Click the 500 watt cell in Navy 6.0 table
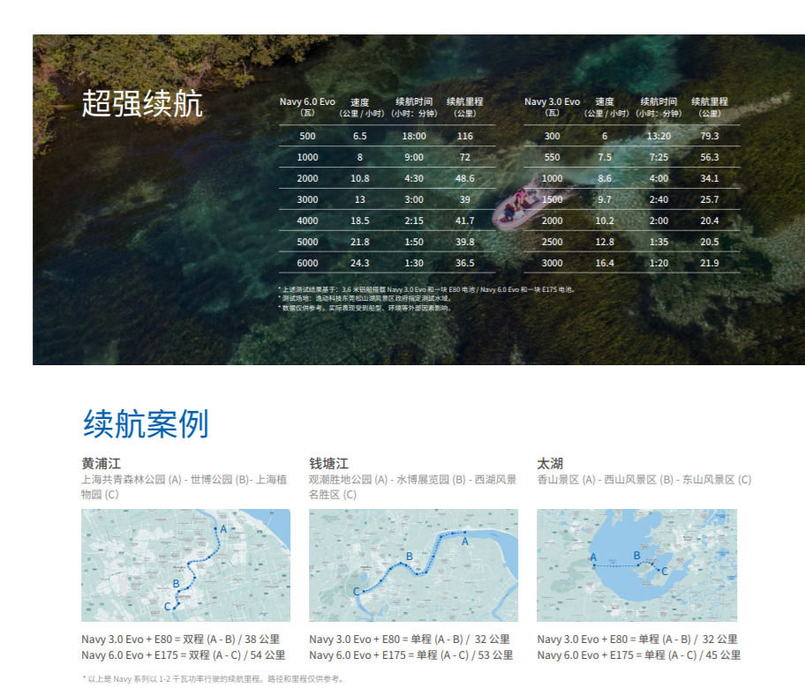Image resolution: width=805 pixels, height=688 pixels. (307, 136)
